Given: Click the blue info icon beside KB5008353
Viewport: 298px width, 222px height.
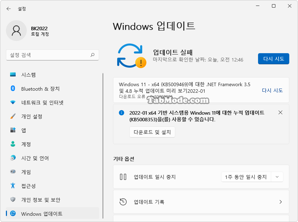Looking at the screenshot, I should click(121, 113).
